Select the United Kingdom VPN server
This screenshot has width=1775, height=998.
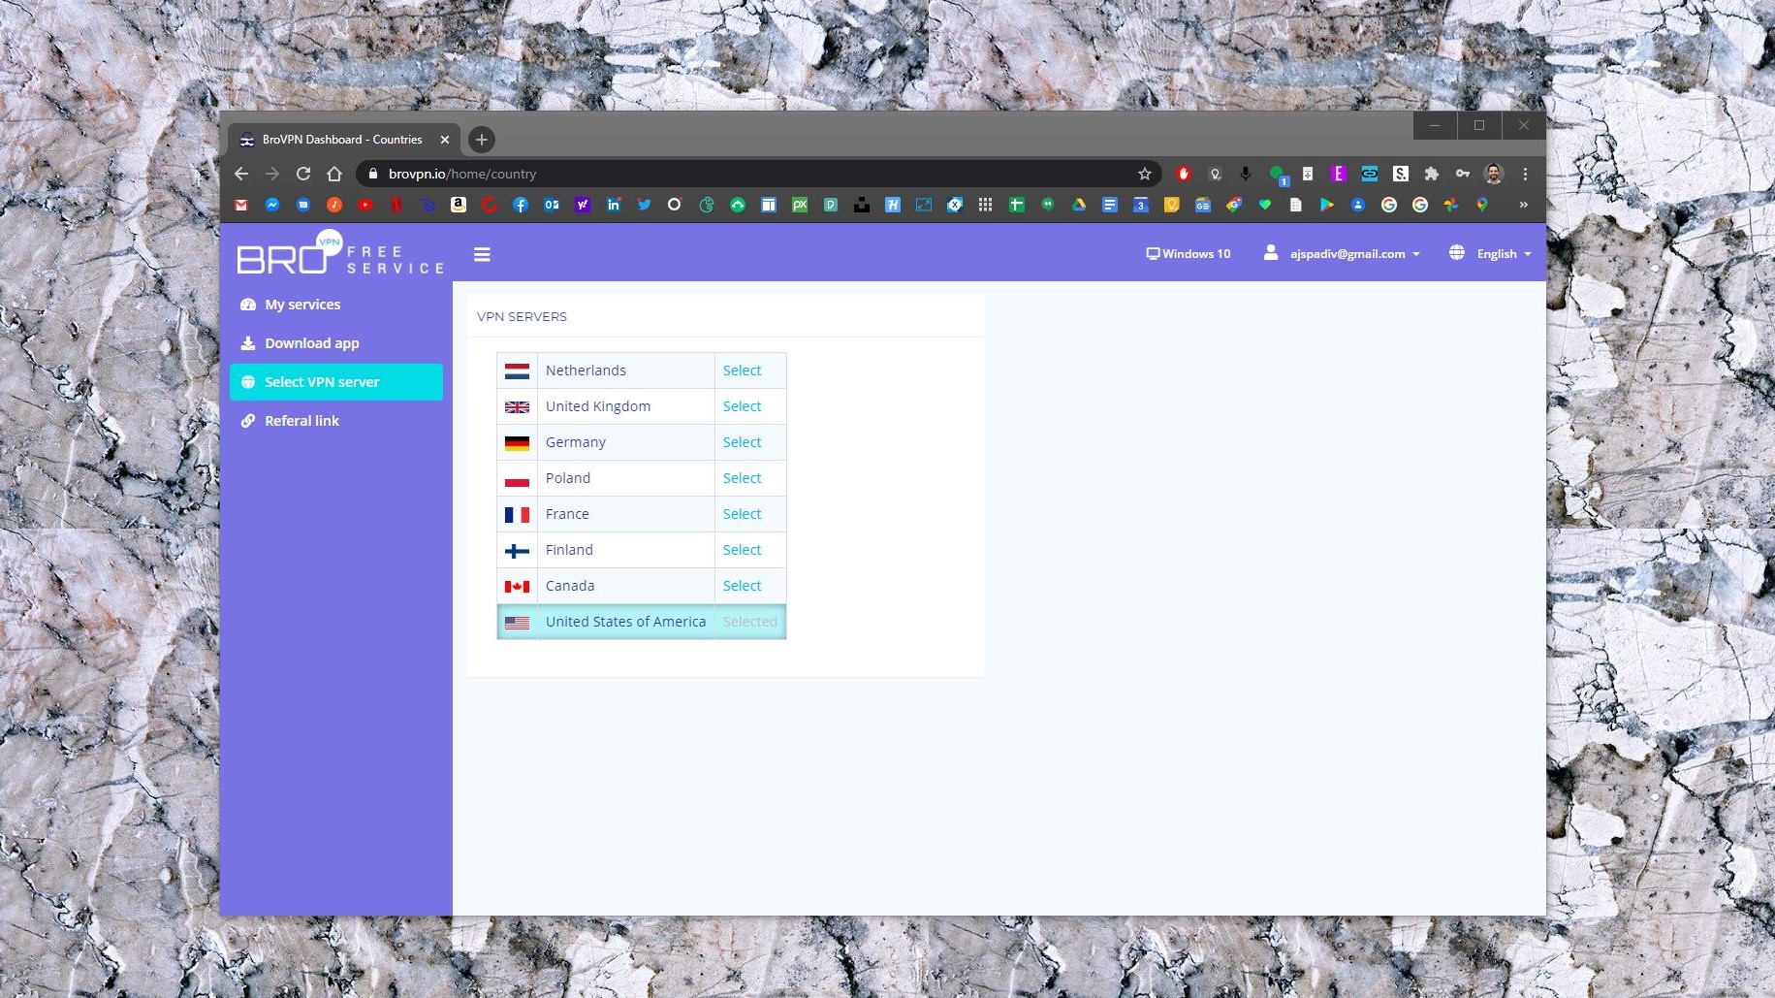742,406
